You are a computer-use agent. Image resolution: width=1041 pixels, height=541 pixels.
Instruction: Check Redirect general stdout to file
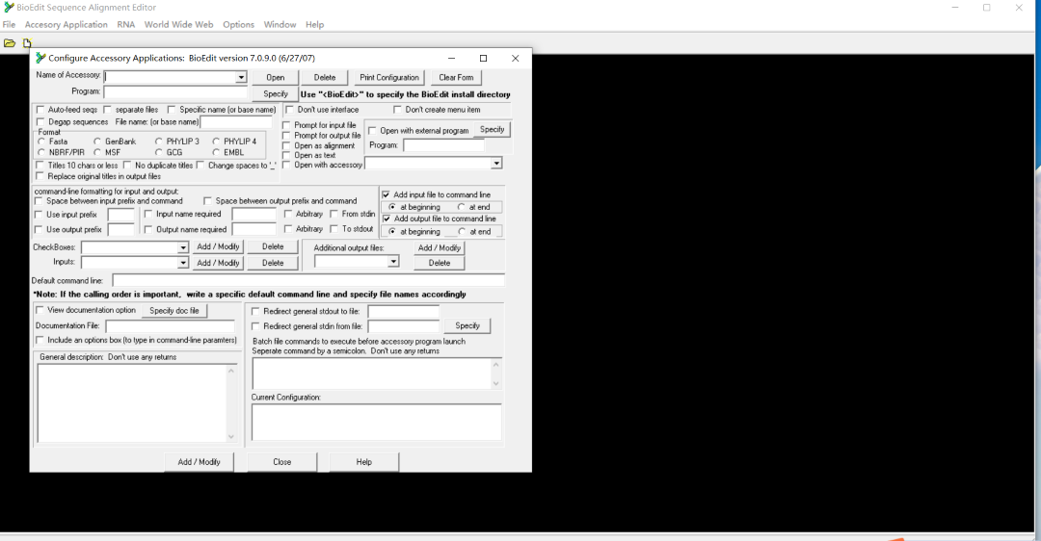(x=255, y=311)
